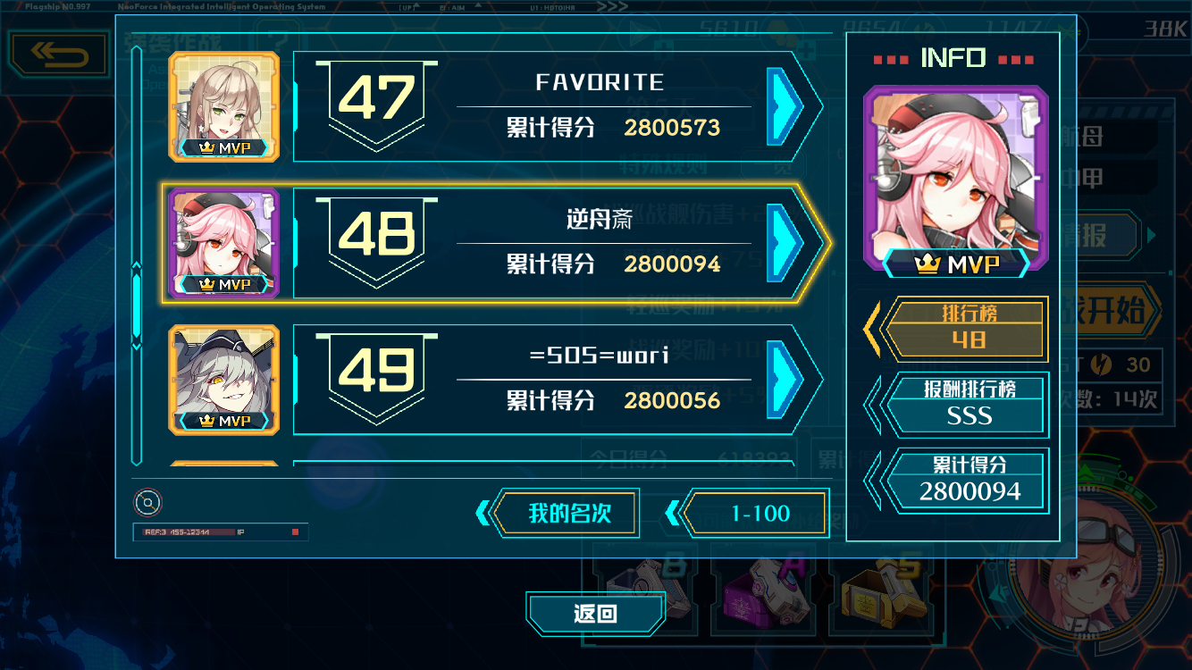Open the 1-100 range selector
1192x670 pixels.
[x=760, y=514]
